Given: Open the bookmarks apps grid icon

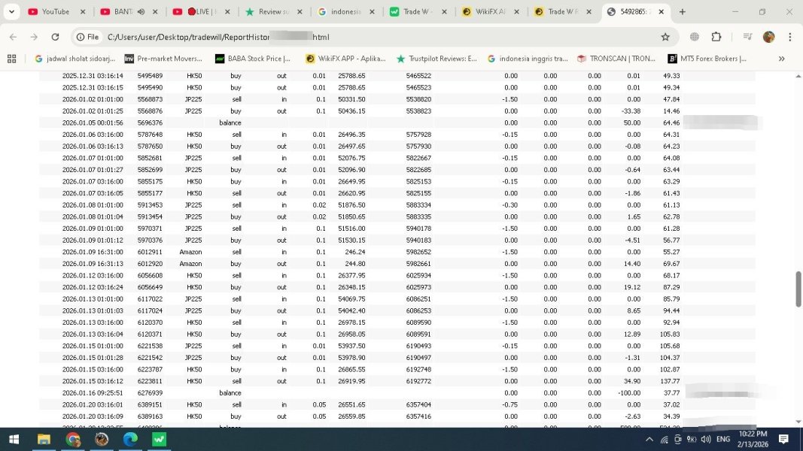Looking at the screenshot, I should point(11,59).
